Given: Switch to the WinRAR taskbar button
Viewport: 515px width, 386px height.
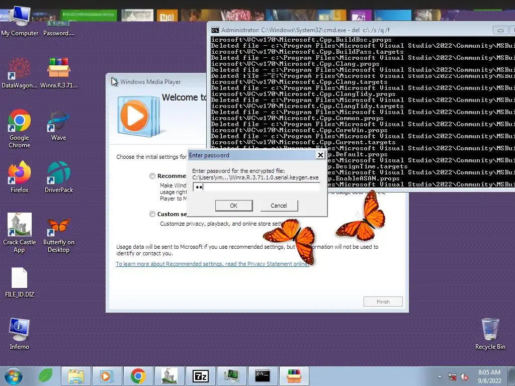Looking at the screenshot, I should click(294, 376).
